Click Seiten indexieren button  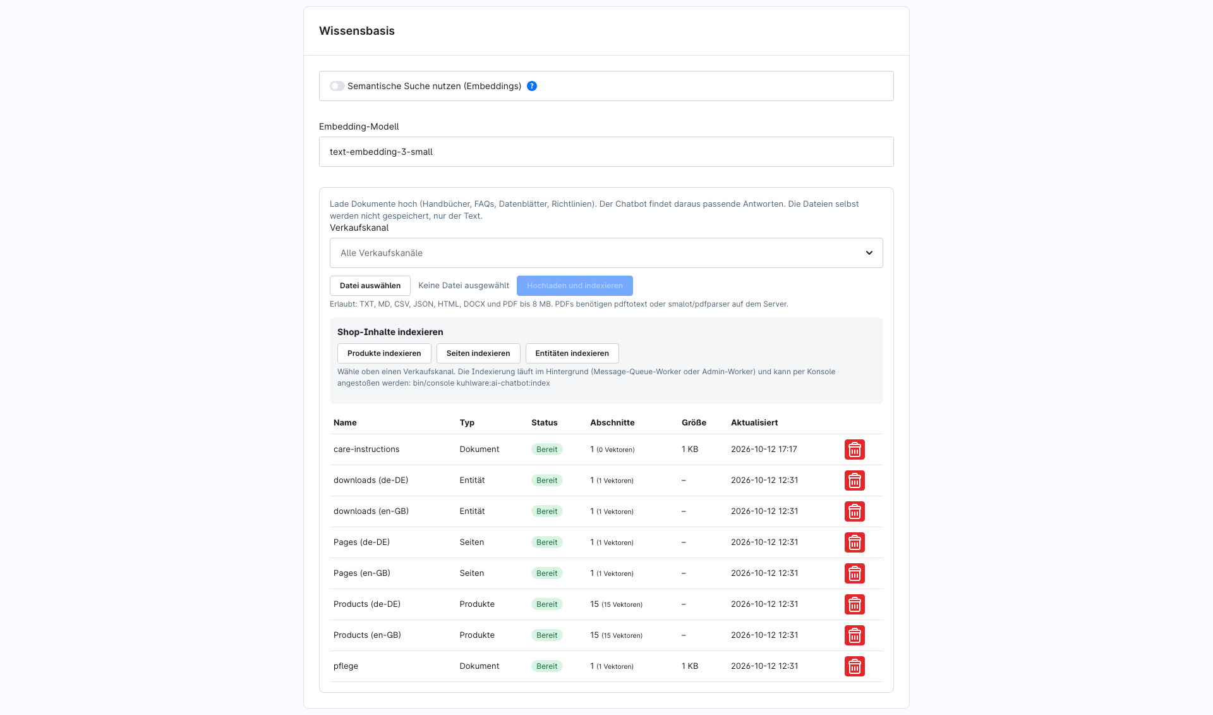pos(478,353)
